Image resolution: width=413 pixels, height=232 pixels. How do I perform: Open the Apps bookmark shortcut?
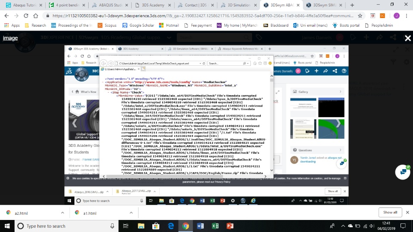click(12, 25)
